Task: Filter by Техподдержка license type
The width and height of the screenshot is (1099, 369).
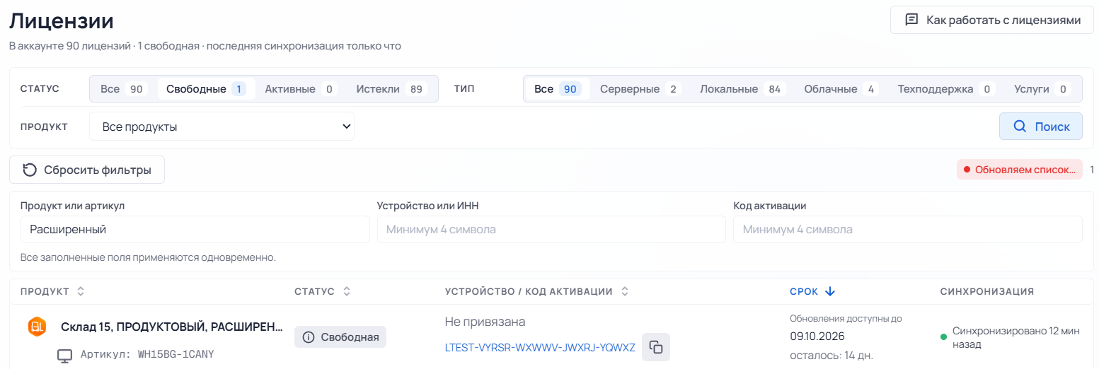Action: (946, 89)
